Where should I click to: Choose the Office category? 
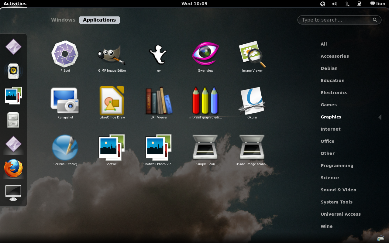point(328,141)
